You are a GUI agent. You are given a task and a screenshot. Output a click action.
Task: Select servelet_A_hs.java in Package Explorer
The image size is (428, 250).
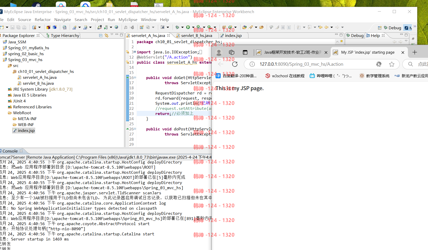click(39, 77)
